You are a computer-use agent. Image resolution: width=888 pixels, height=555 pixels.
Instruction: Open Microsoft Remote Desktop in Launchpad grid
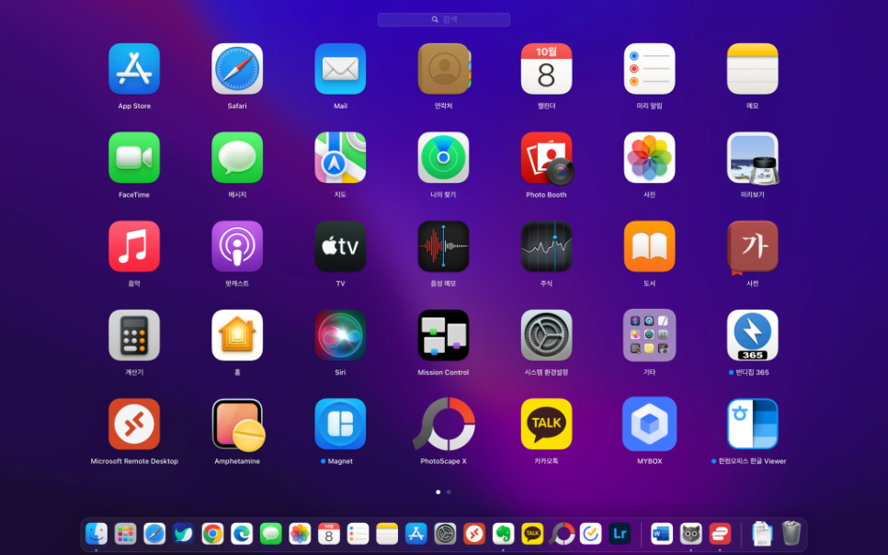coord(134,425)
